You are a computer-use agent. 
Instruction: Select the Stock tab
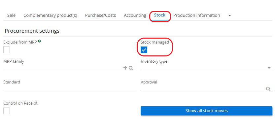[x=160, y=15]
